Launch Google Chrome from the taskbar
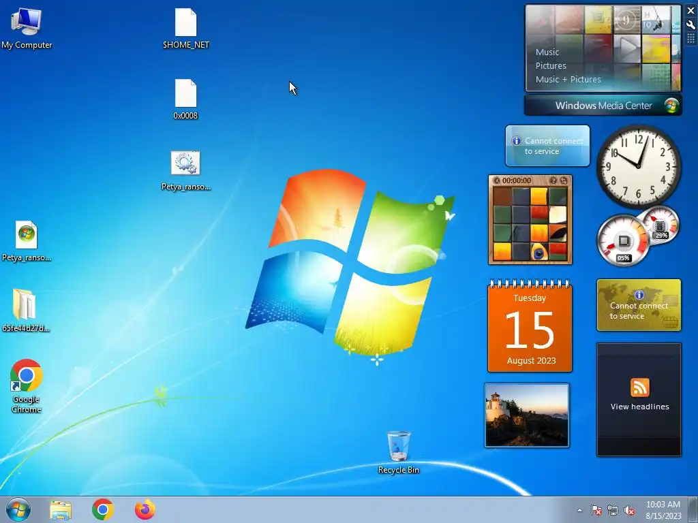Viewport: 698px width, 523px height. coord(103,509)
